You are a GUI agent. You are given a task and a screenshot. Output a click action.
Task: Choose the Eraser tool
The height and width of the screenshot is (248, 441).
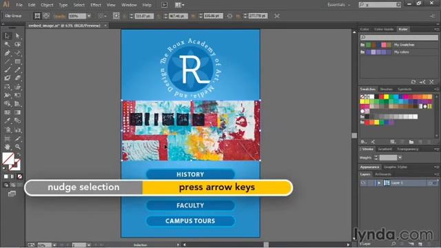pos(18,78)
